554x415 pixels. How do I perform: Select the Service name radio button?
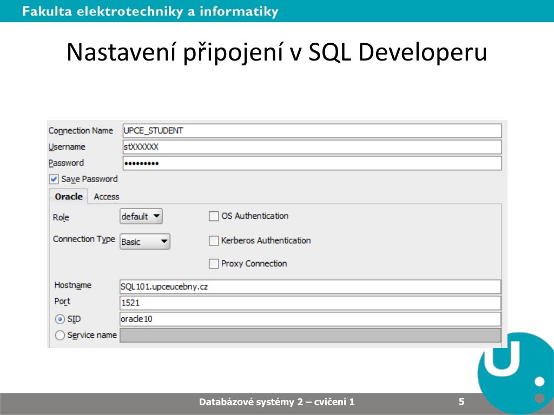(x=60, y=335)
